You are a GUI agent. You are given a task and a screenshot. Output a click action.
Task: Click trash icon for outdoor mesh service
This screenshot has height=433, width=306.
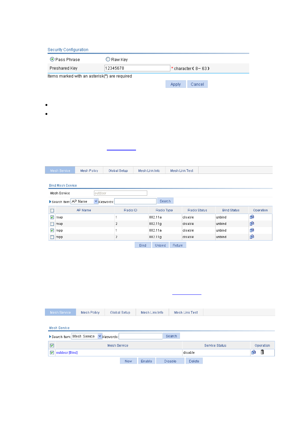tap(262, 352)
